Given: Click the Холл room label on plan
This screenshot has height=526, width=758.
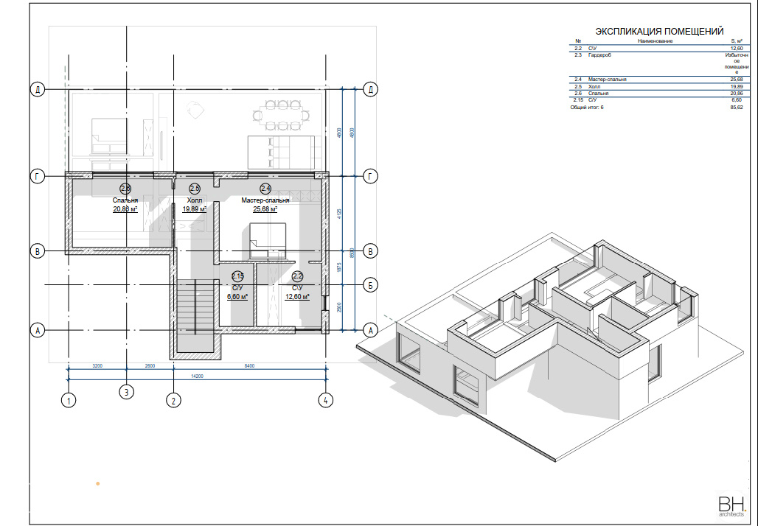Looking at the screenshot, I should (195, 200).
